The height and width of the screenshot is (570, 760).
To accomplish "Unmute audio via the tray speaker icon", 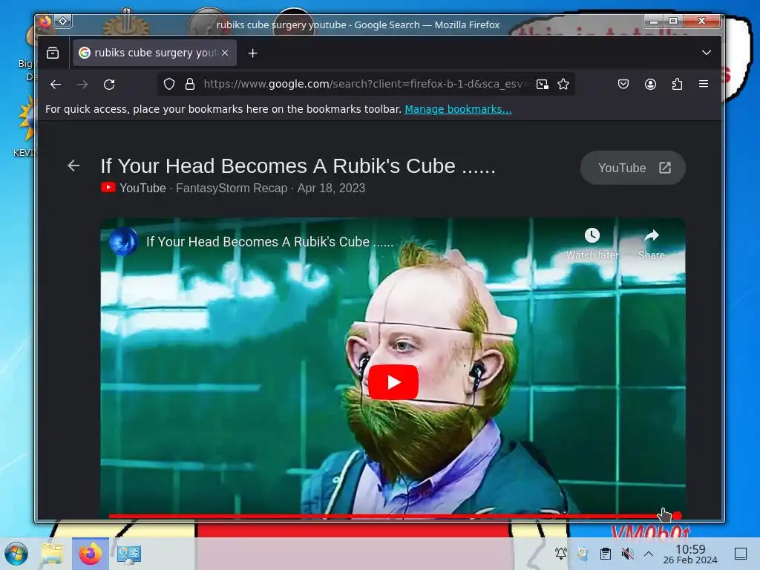I will 627,553.
